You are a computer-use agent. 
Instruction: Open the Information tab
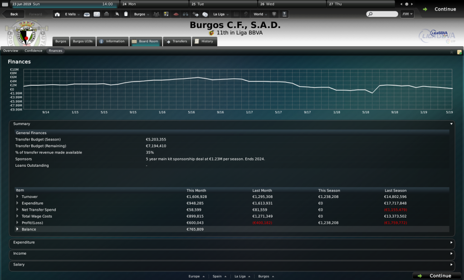pyautogui.click(x=112, y=41)
